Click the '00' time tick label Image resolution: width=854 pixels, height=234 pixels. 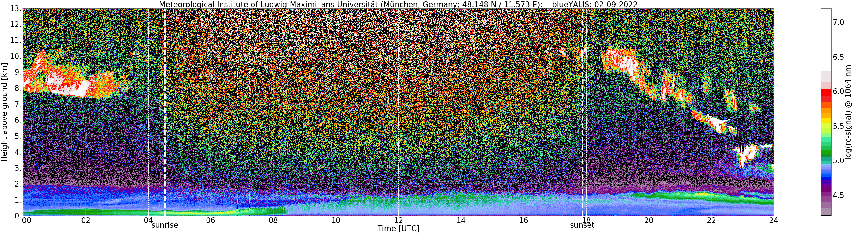[x=26, y=220]
